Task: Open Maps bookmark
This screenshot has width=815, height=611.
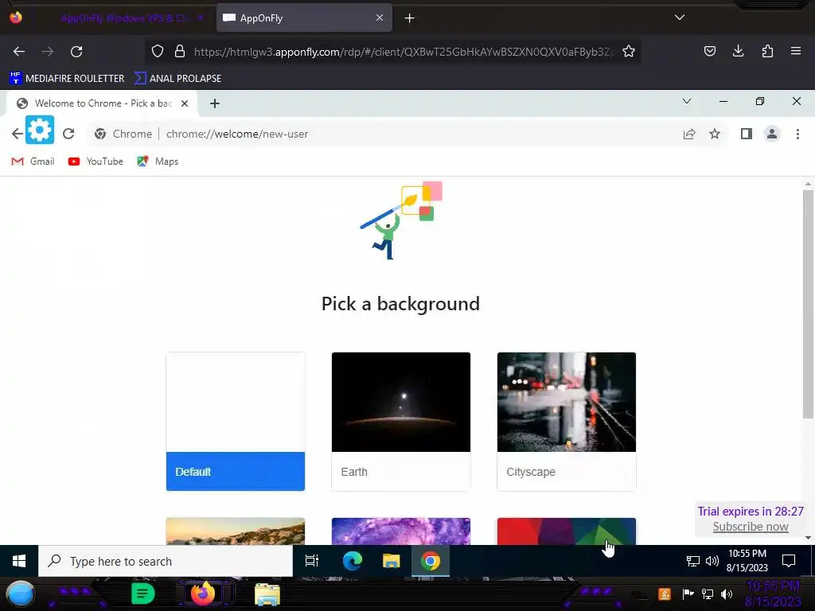Action: (158, 162)
